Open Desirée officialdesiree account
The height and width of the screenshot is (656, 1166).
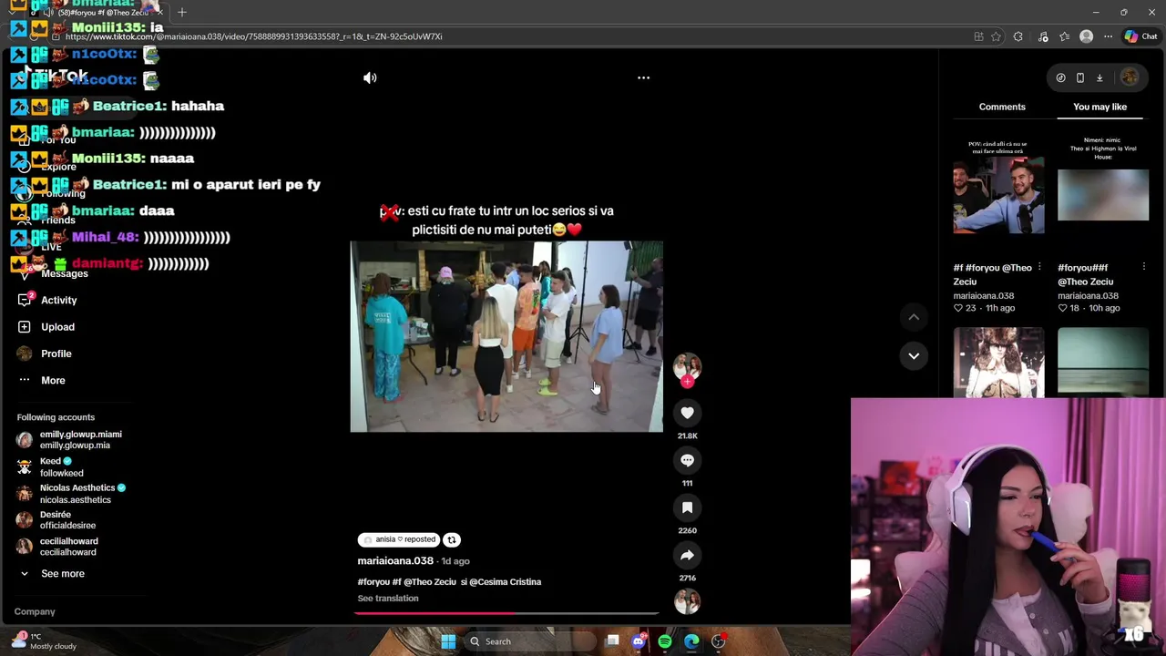[x=56, y=520]
